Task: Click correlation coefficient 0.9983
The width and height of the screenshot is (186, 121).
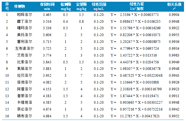Action: 174,55
